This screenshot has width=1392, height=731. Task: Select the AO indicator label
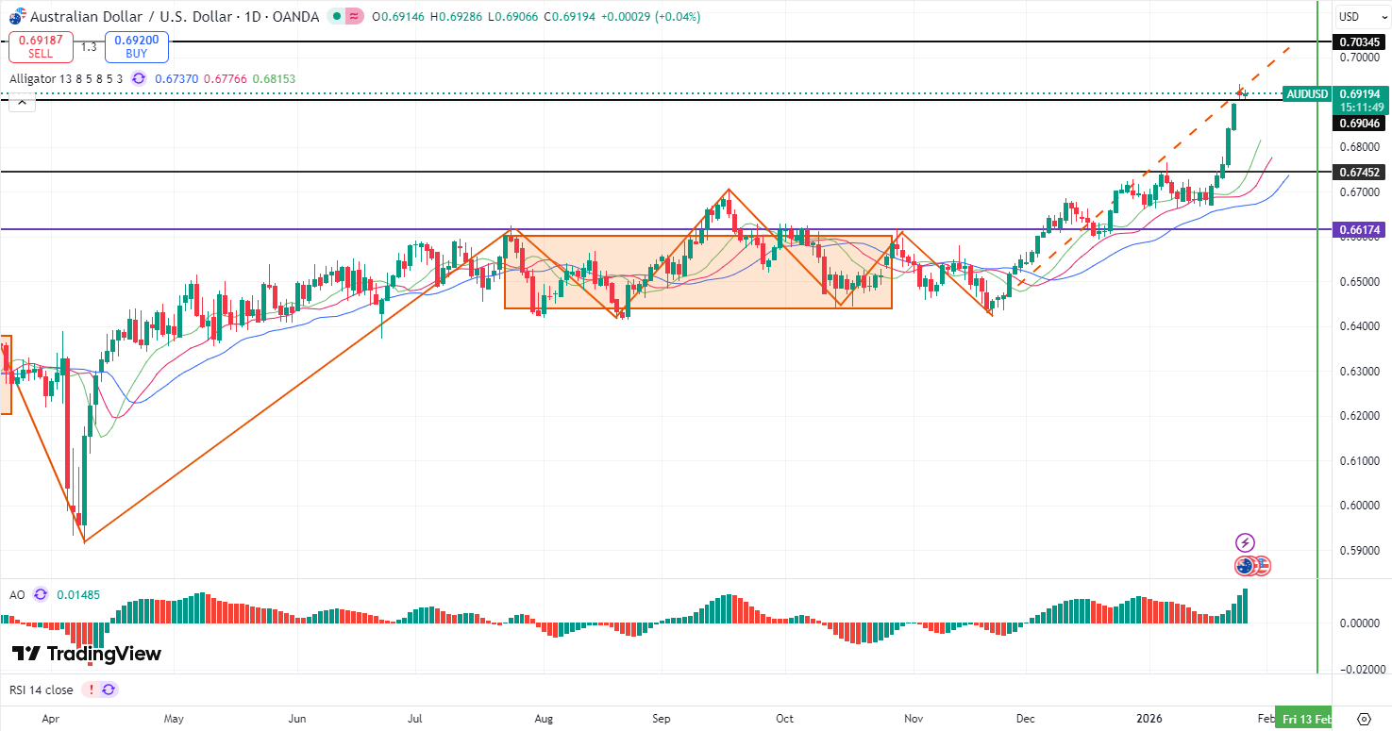click(17, 594)
